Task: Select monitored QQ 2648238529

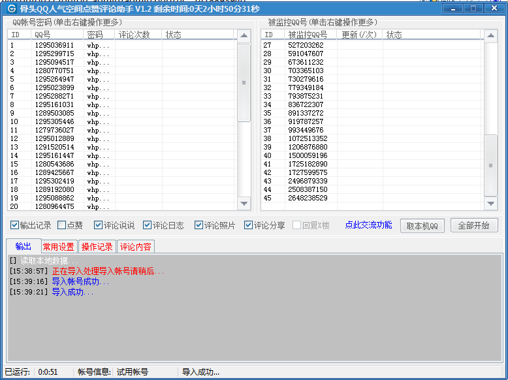Action: [x=372, y=198]
